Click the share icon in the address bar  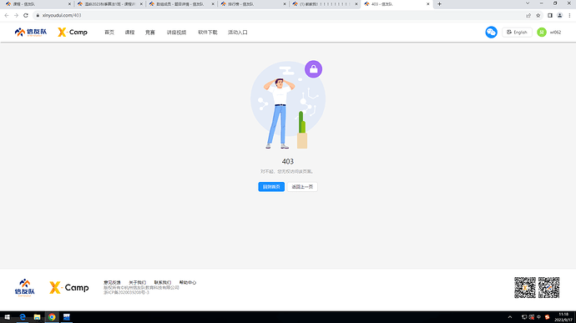[x=528, y=15]
